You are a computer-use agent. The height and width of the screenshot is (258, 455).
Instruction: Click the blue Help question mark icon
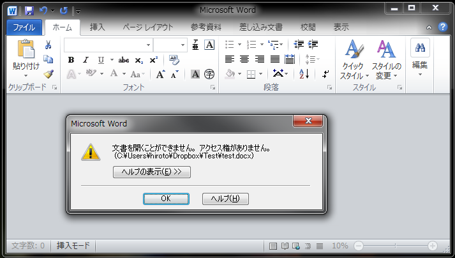[442, 27]
